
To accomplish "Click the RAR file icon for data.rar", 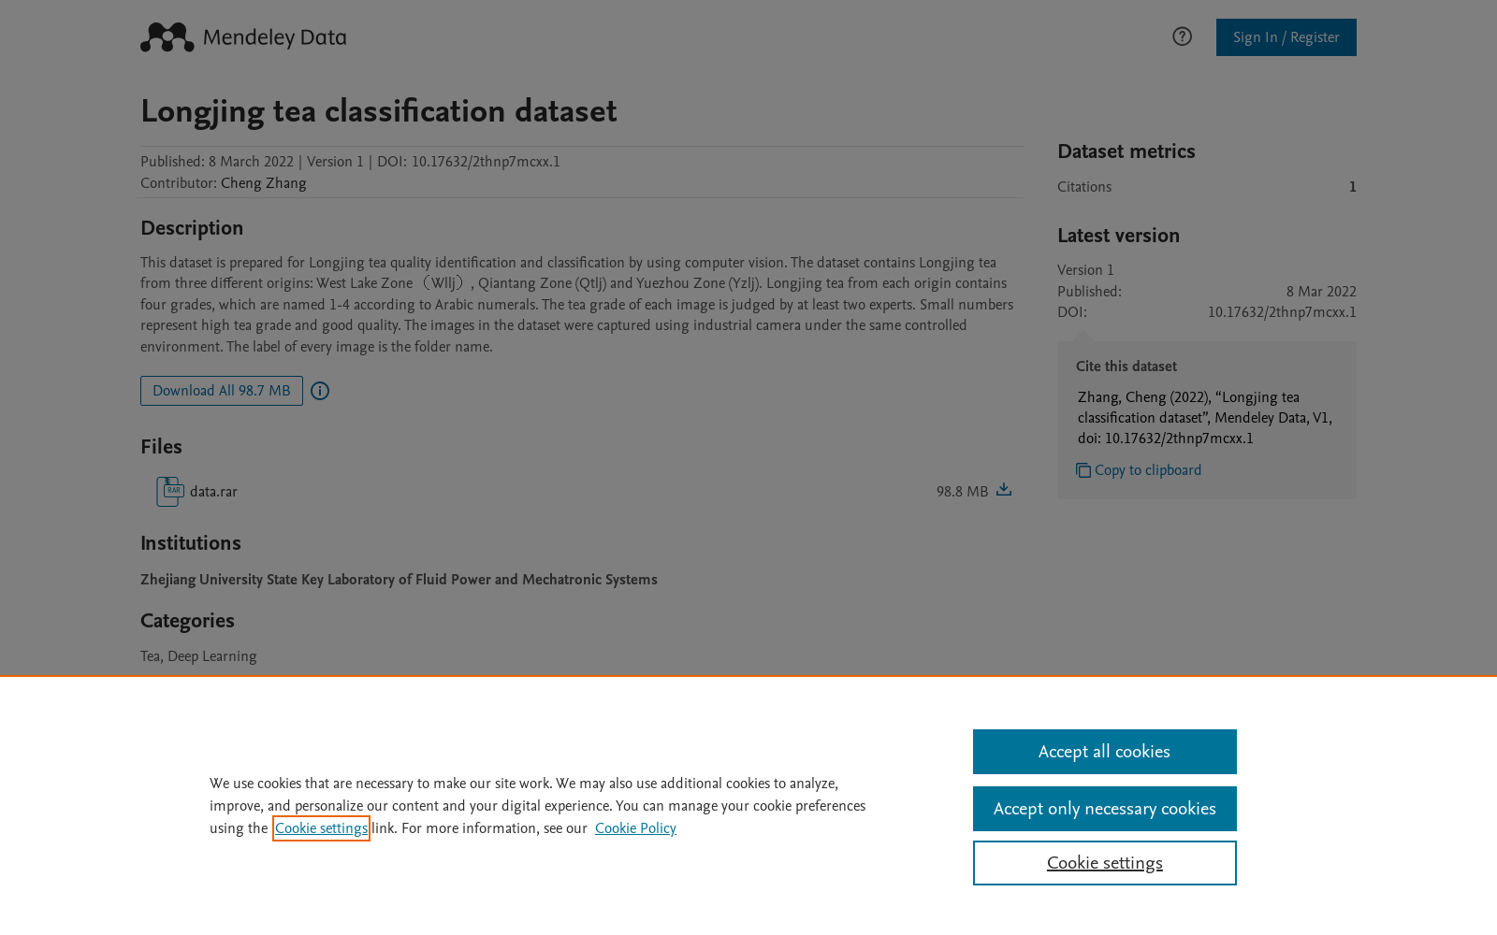I will coord(170,492).
